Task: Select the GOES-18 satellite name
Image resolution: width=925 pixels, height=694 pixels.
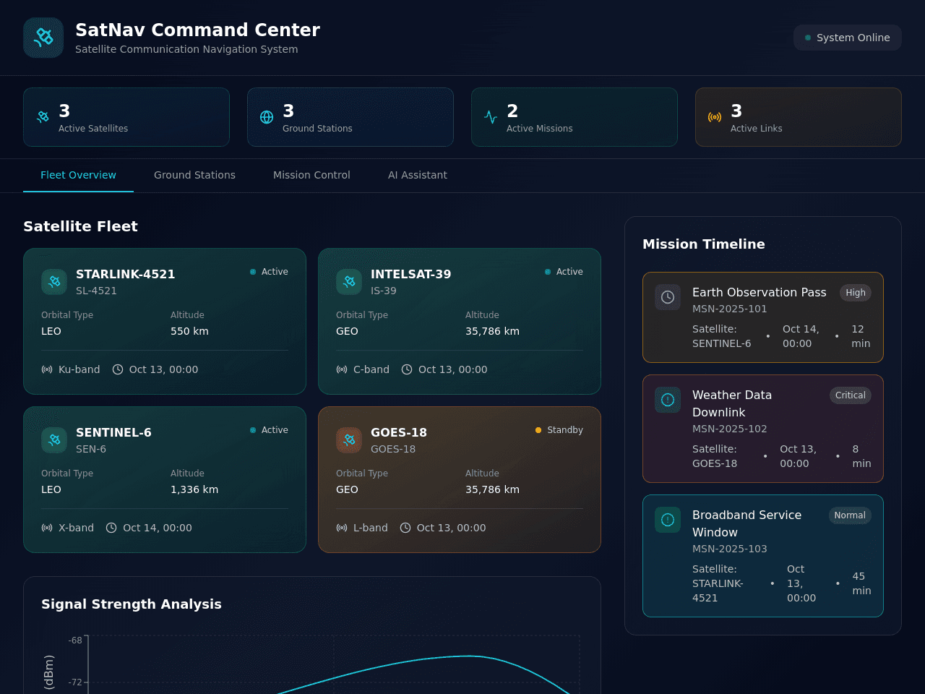Action: [399, 432]
